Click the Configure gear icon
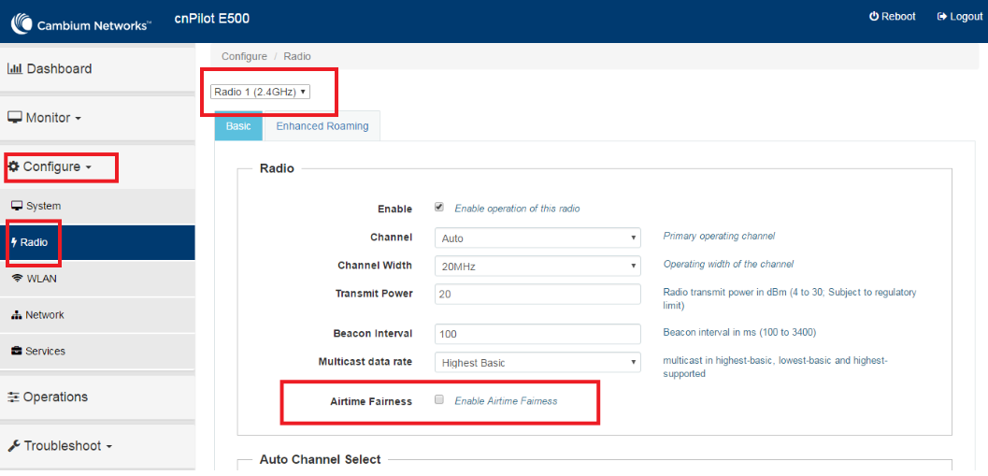This screenshot has height=476, width=988. click(x=13, y=167)
